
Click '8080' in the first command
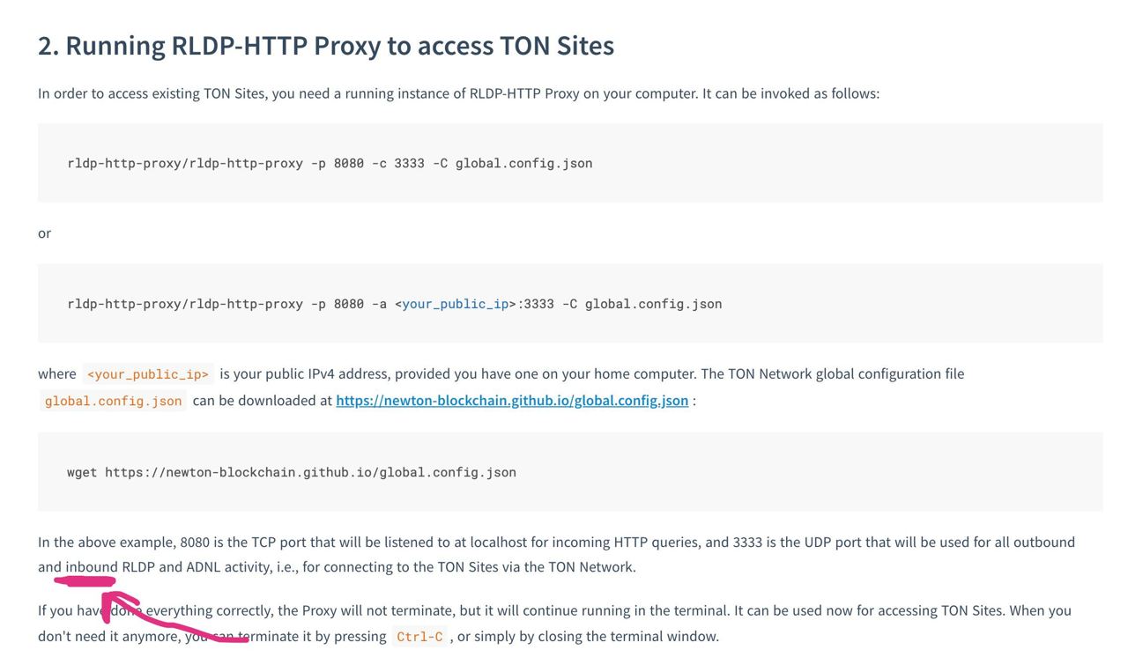[349, 163]
